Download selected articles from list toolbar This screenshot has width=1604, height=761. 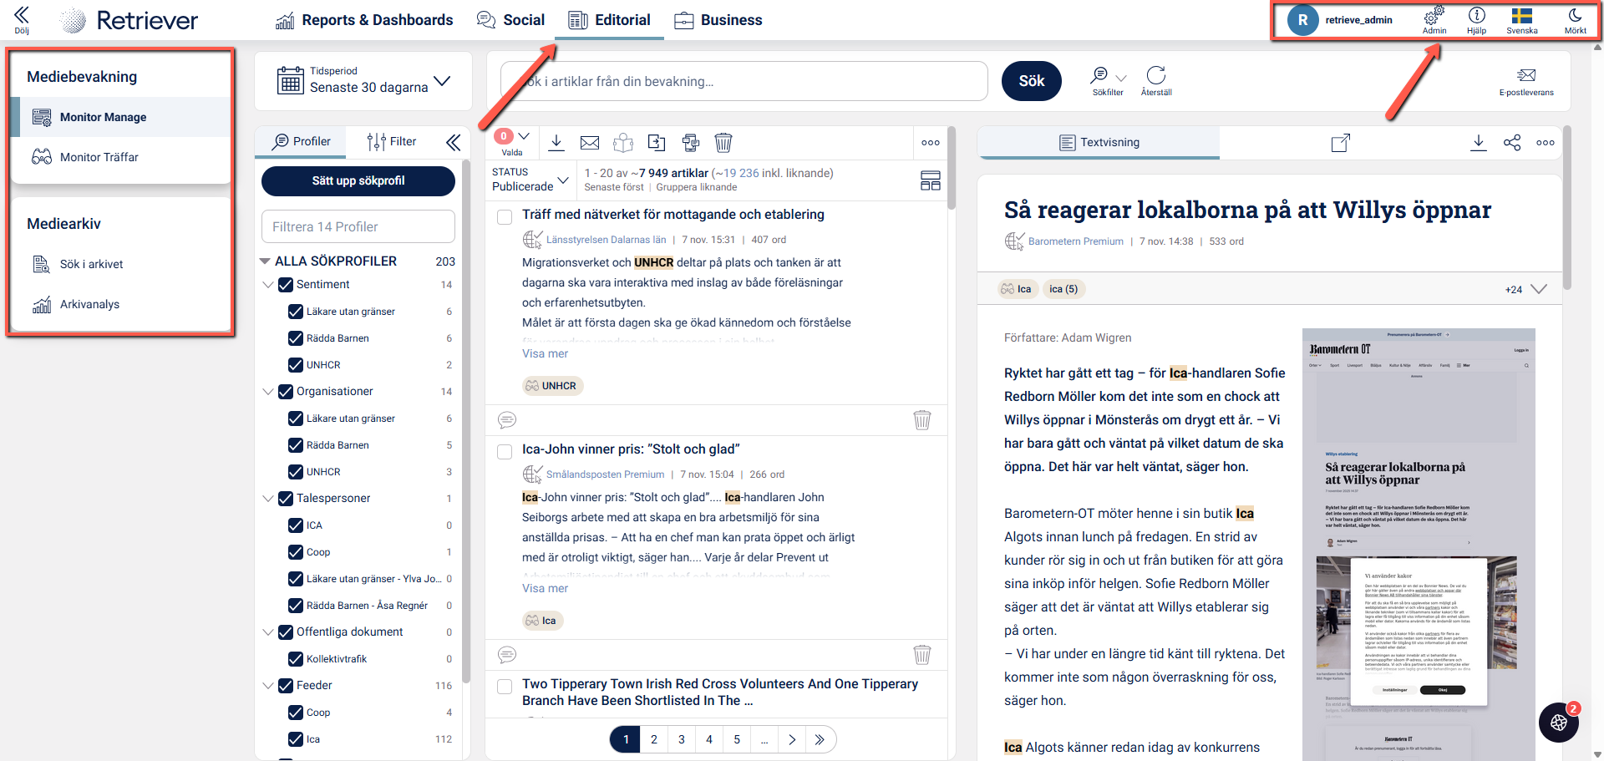(556, 142)
